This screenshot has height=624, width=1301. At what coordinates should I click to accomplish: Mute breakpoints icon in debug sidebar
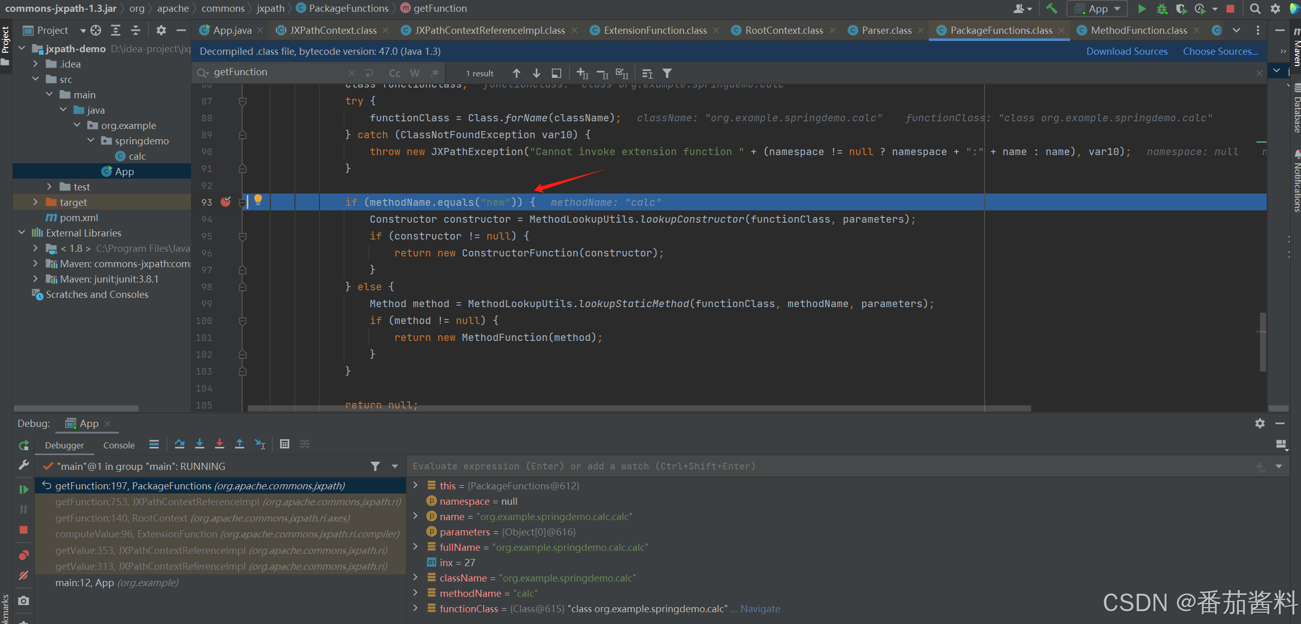(x=24, y=575)
